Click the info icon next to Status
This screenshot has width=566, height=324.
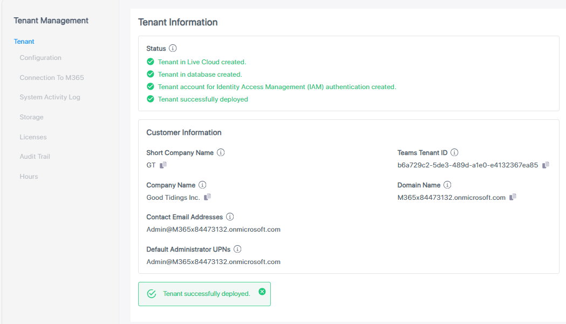tap(173, 49)
